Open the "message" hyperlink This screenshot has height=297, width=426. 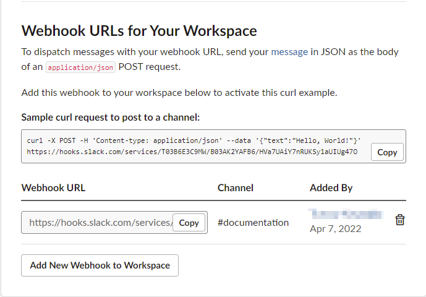(x=289, y=52)
